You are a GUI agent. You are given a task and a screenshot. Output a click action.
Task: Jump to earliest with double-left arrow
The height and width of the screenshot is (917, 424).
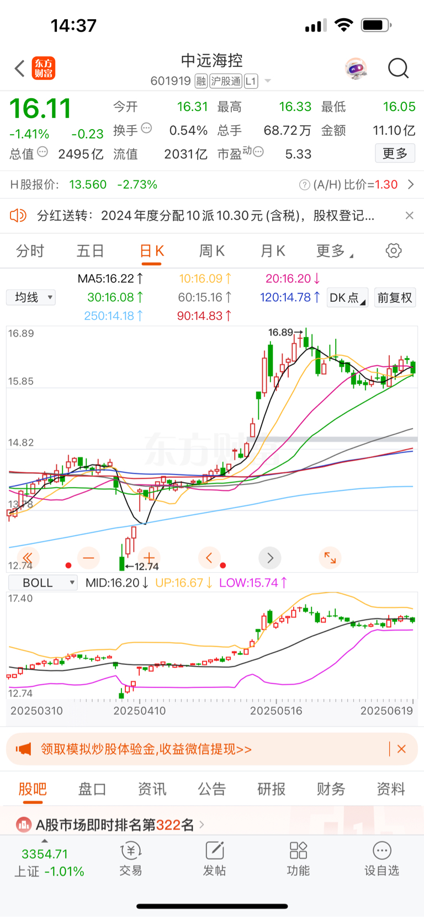pyautogui.click(x=28, y=558)
